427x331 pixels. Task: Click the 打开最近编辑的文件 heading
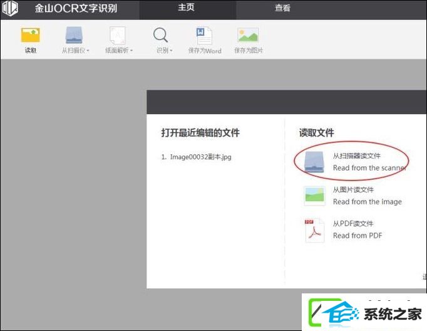pos(200,133)
